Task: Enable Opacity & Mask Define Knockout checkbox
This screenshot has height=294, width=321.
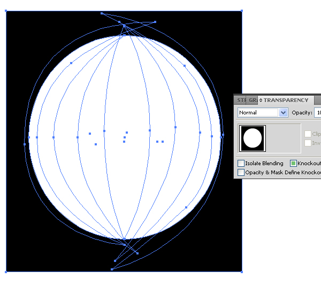Action: (x=241, y=172)
